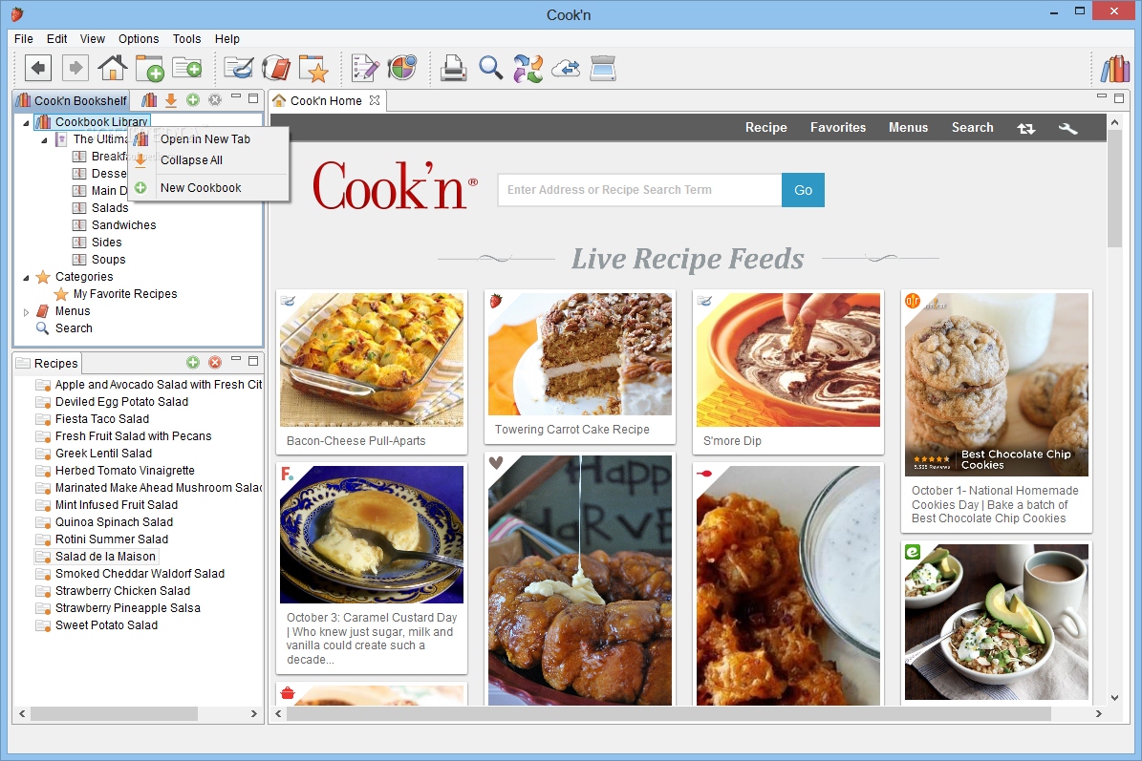Click the Recipes list horizontal scrollbar right arrow
Viewport: 1142px width, 761px height.
coord(253,713)
